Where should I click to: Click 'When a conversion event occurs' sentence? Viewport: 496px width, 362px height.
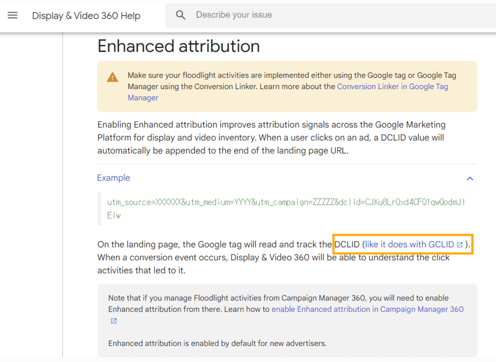coord(273,264)
